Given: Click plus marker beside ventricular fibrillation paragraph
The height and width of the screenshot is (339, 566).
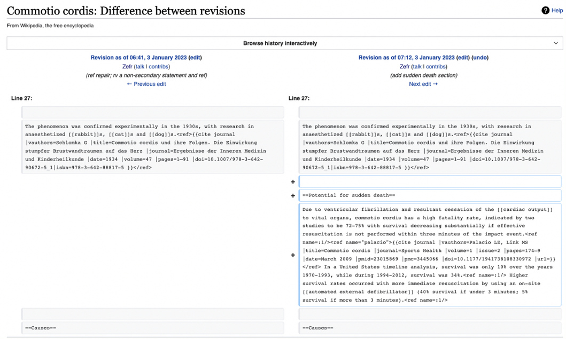Looking at the screenshot, I should (293, 255).
